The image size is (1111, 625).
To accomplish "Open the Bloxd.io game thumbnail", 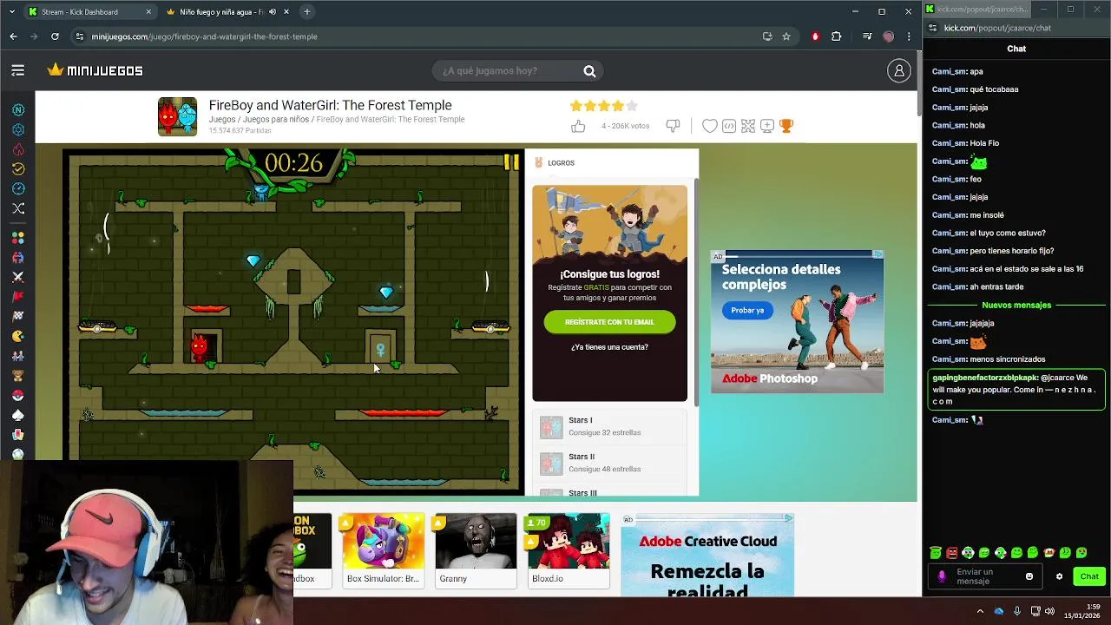I will (569, 550).
